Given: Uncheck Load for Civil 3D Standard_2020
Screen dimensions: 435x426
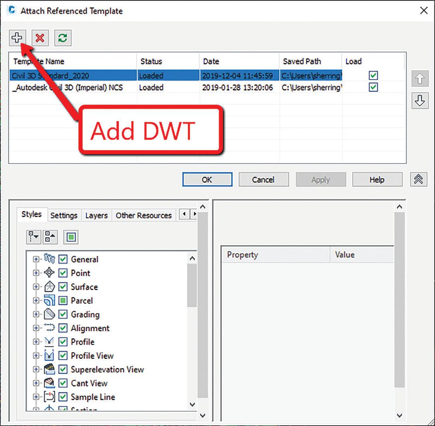Looking at the screenshot, I should 373,76.
